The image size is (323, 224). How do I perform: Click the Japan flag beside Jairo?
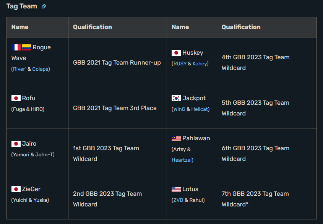click(16, 144)
